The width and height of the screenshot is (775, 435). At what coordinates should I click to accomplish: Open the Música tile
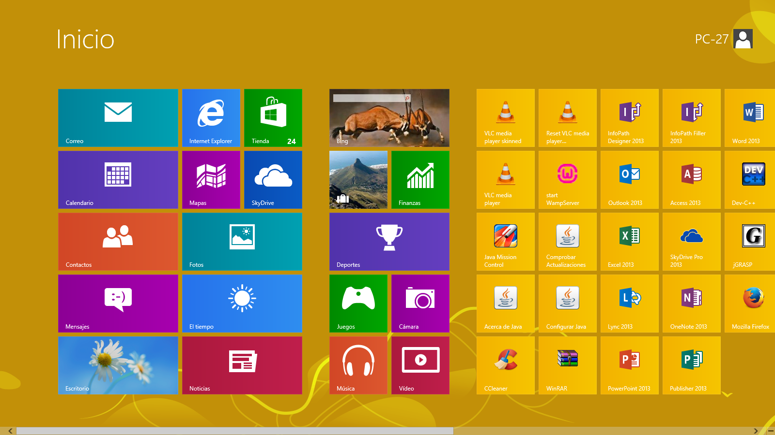(x=358, y=365)
